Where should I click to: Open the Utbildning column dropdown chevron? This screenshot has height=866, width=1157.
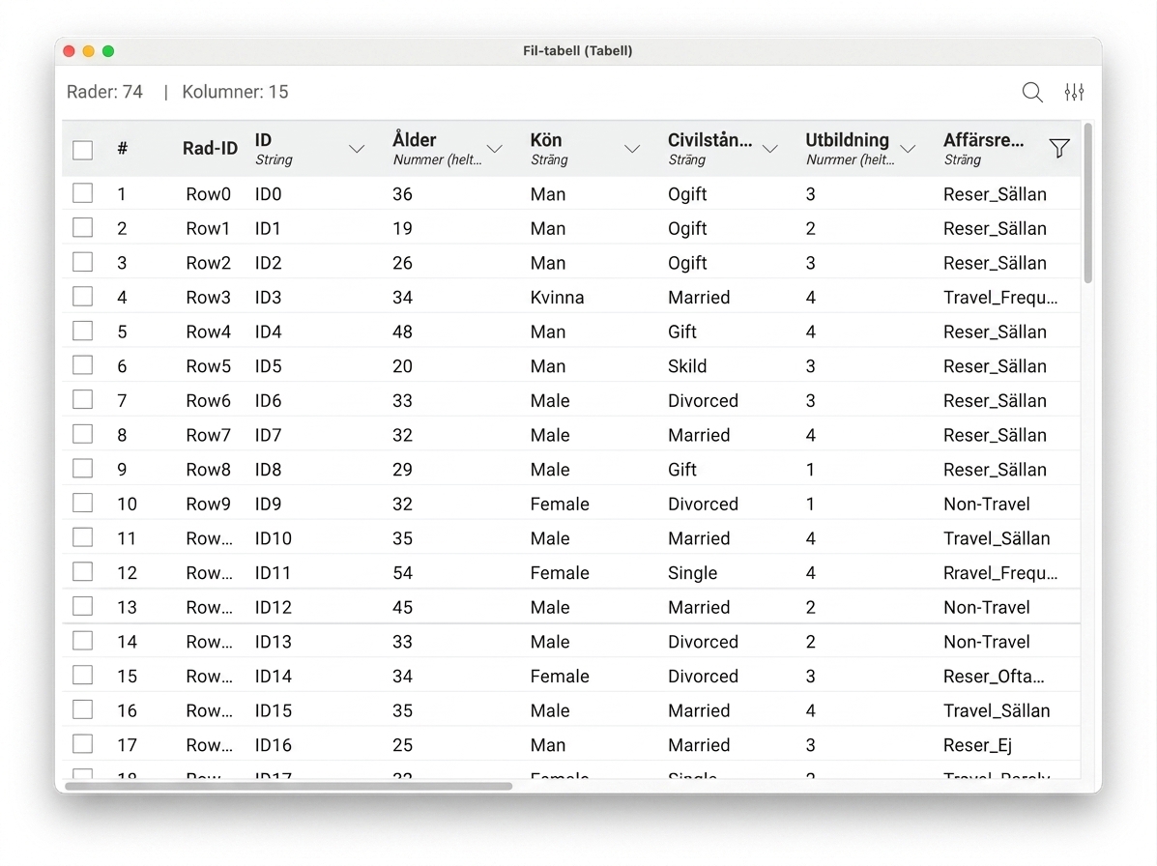[x=908, y=149]
